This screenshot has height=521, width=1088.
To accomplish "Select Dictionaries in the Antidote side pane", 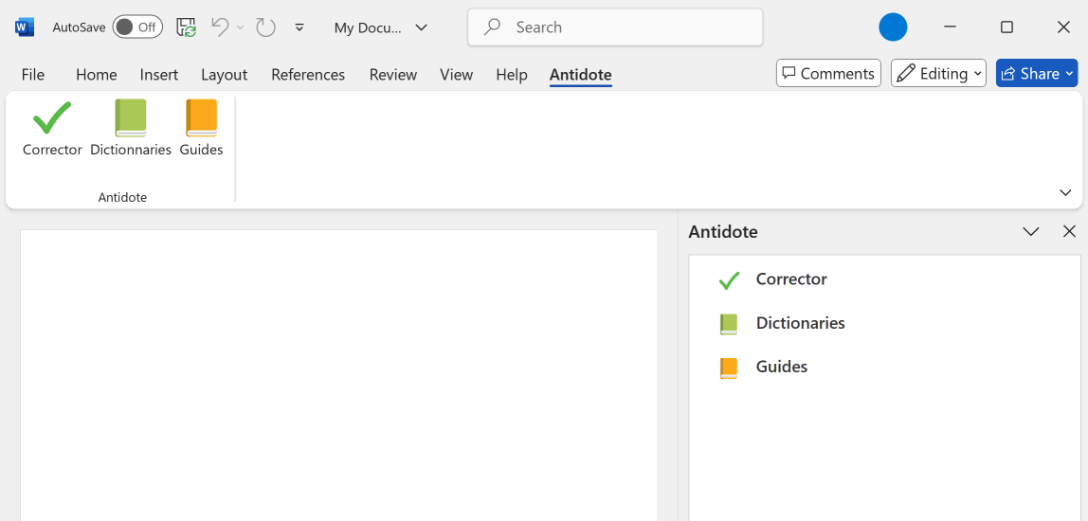I will (799, 323).
